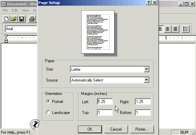Confirm Page Setup with OK
This screenshot has height=135, width=196.
pos(90,129)
